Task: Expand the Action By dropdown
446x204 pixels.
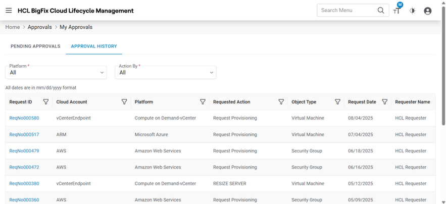Action: tap(165, 73)
